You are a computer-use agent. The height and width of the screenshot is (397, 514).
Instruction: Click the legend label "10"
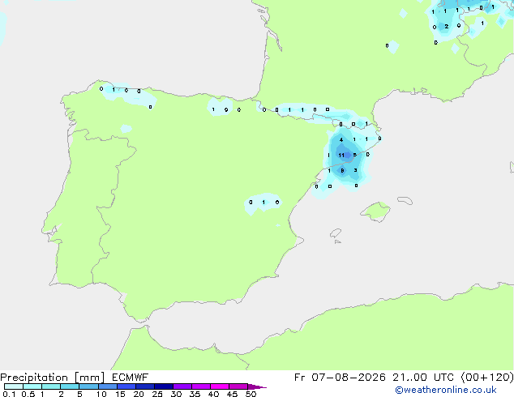pyautogui.click(x=101, y=394)
